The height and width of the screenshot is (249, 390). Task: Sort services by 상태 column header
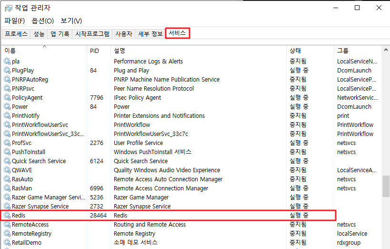310,51
